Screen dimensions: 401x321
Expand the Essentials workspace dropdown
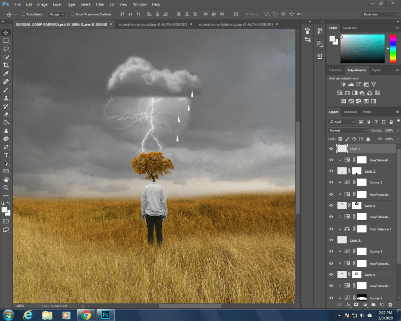point(380,14)
